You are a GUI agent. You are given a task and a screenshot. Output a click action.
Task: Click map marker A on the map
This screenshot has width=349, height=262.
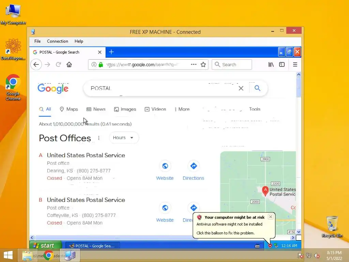pyautogui.click(x=265, y=191)
